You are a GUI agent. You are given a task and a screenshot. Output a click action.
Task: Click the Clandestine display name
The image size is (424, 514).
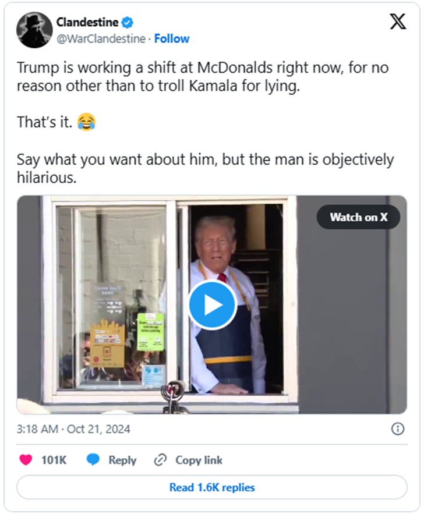[x=87, y=23]
